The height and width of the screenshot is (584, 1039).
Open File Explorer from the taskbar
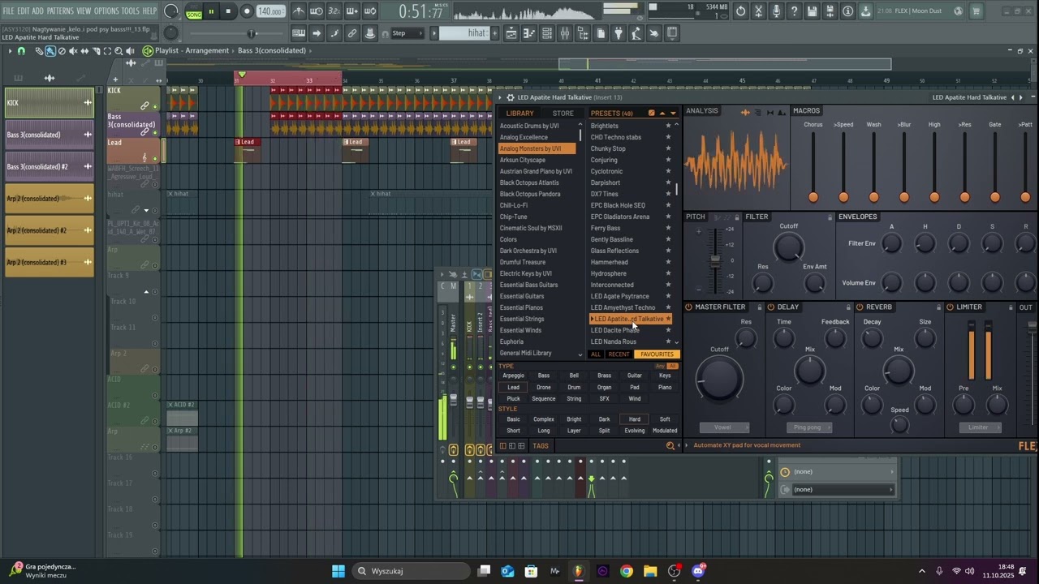click(x=650, y=571)
